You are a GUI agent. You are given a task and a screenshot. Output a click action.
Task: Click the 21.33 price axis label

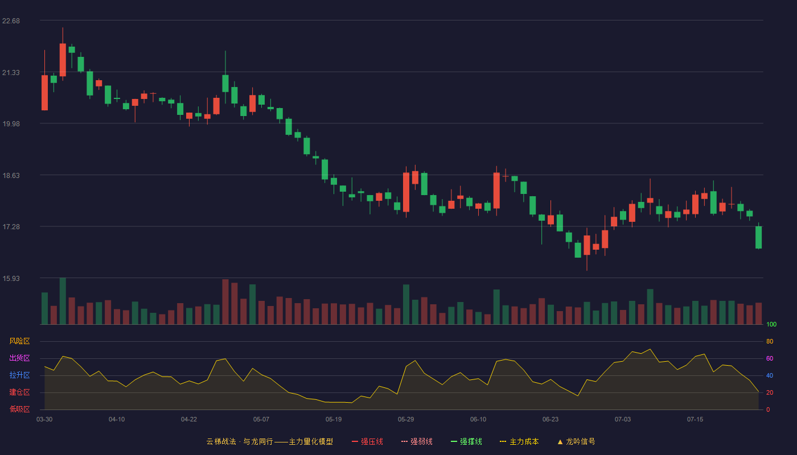point(11,73)
